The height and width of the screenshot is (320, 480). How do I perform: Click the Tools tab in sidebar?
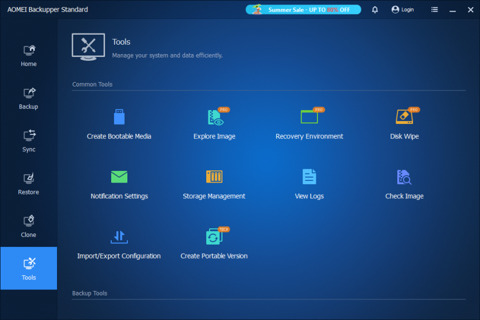[28, 268]
